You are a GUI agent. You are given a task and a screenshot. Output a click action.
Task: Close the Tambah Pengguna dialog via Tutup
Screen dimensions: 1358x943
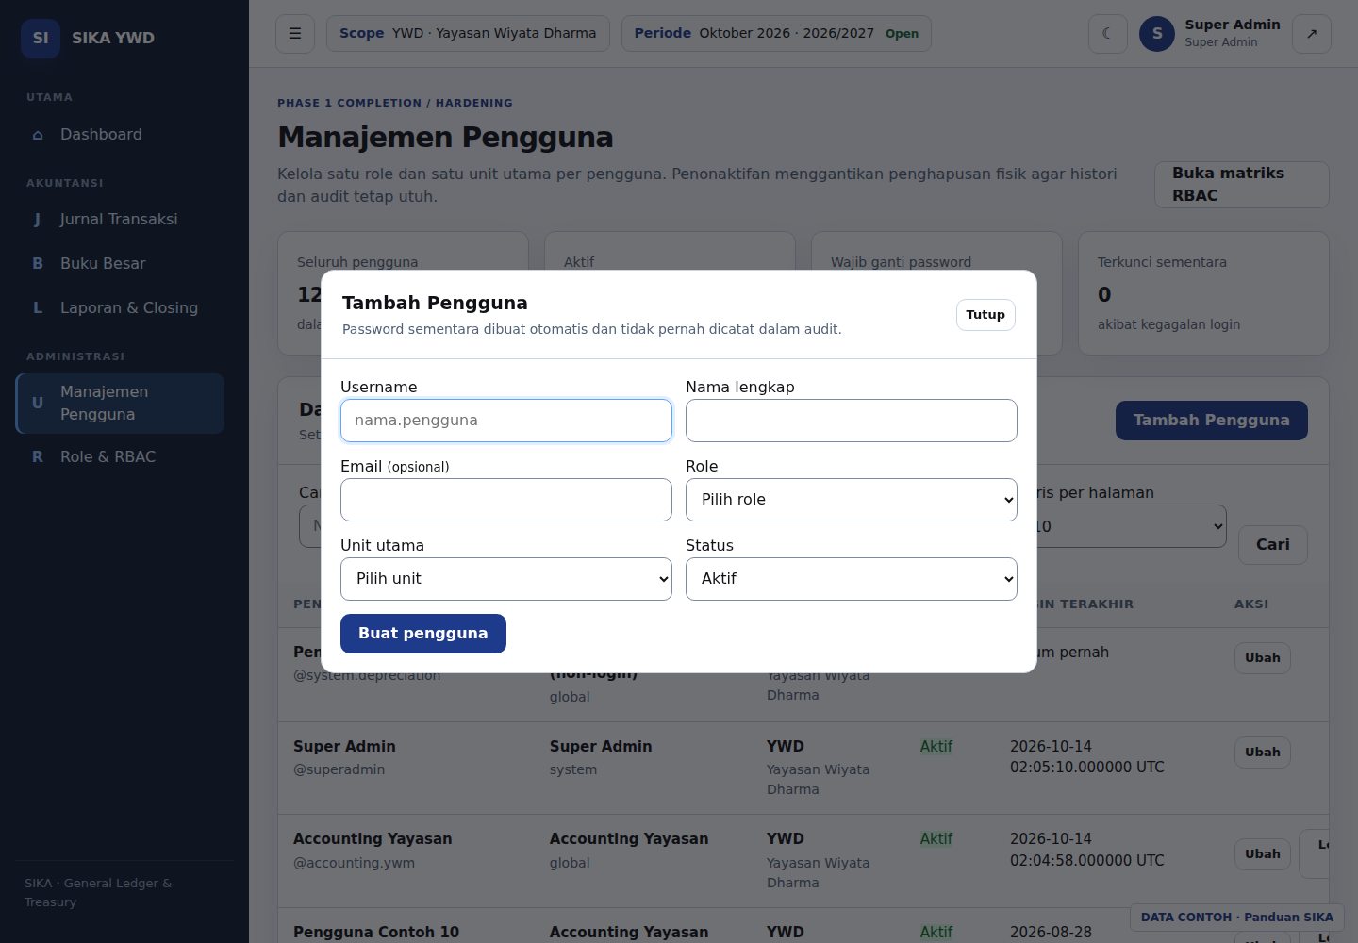[x=985, y=315]
